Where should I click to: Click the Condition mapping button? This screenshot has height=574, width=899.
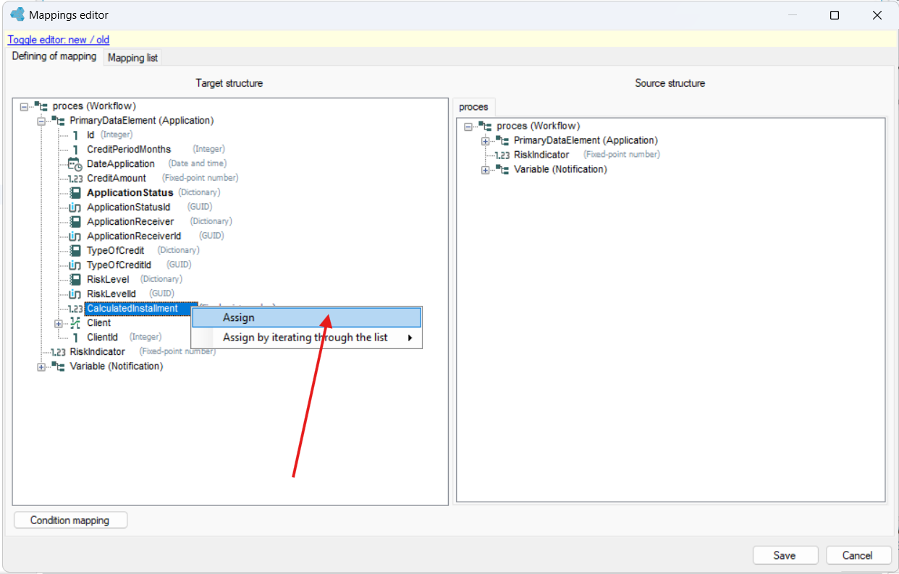coord(70,520)
